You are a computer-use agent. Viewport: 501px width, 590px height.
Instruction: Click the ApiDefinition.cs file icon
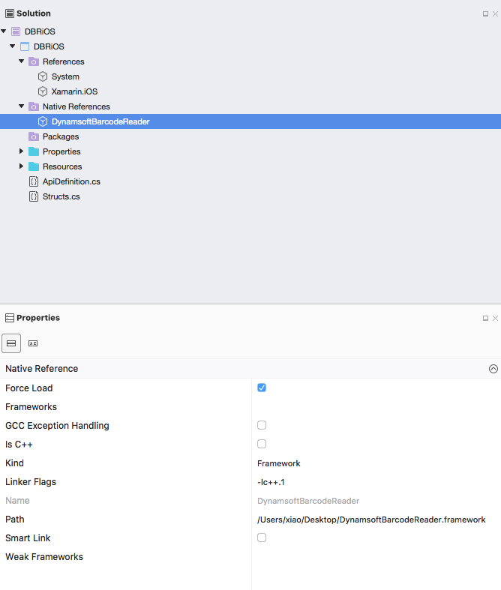click(x=34, y=181)
